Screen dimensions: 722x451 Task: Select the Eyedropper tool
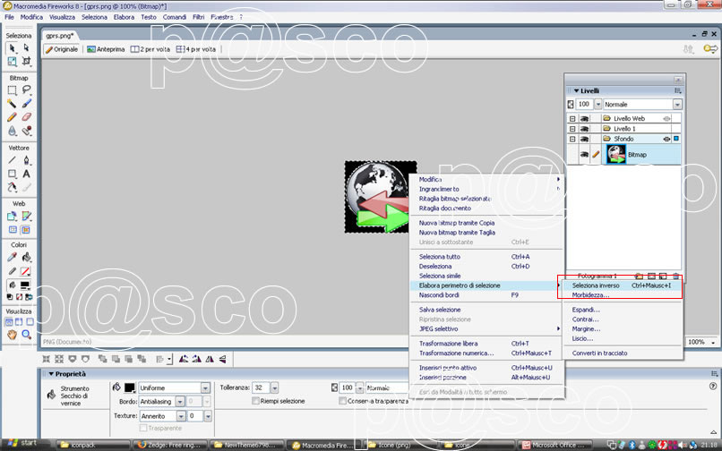pos(13,257)
